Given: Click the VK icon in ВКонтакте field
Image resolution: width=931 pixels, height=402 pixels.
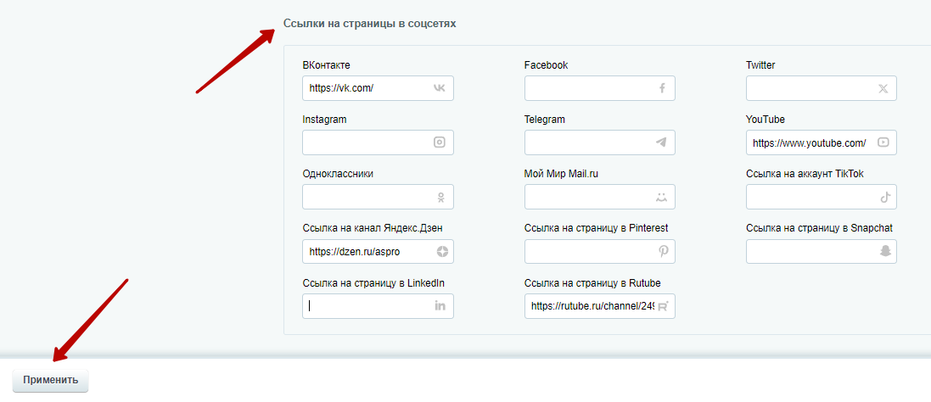Looking at the screenshot, I should tap(440, 87).
